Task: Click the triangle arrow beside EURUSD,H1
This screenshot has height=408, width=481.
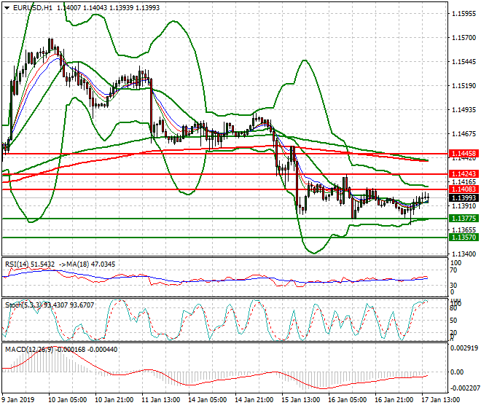Action: 6,7
